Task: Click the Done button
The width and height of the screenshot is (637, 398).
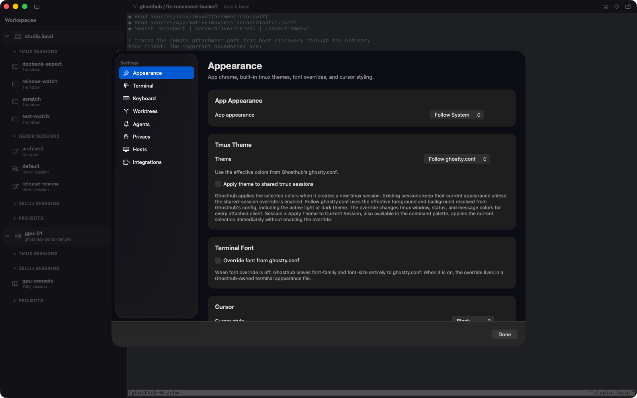Action: click(504, 334)
